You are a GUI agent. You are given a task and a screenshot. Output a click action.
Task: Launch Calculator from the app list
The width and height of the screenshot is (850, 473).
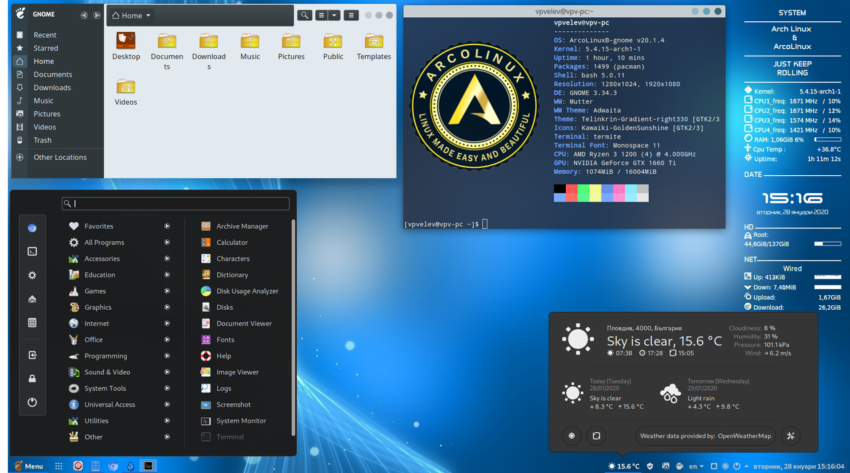coord(224,242)
